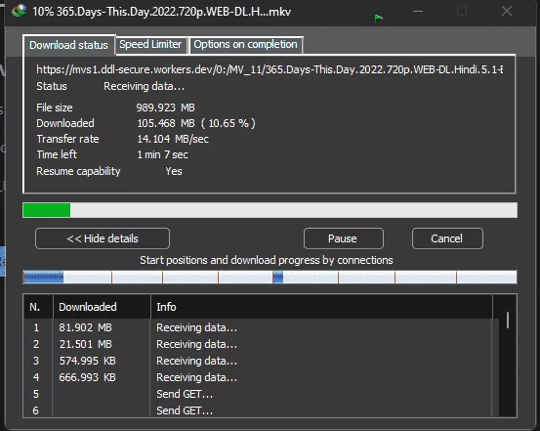Click the connections list scrollbar thumb
Screen dimensions: 540x431
[507, 320]
